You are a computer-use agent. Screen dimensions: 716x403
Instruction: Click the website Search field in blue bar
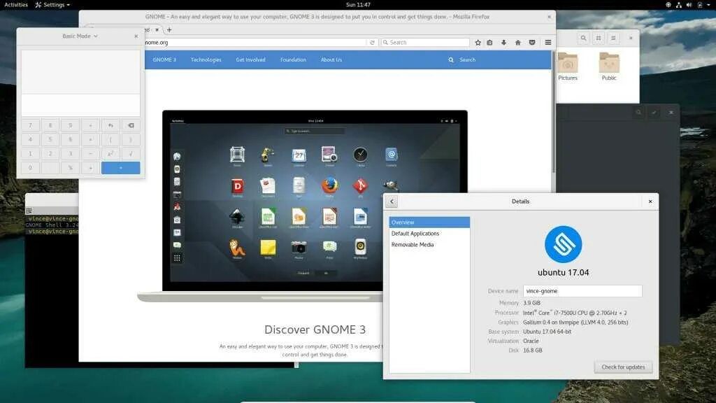pos(468,60)
